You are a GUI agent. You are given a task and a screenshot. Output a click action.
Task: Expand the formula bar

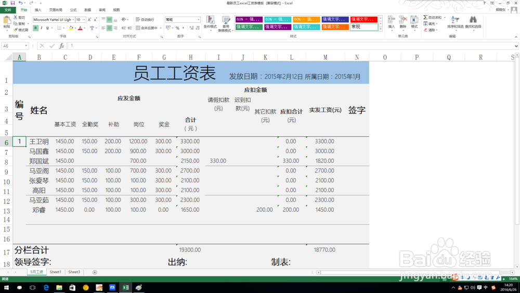coord(516,46)
